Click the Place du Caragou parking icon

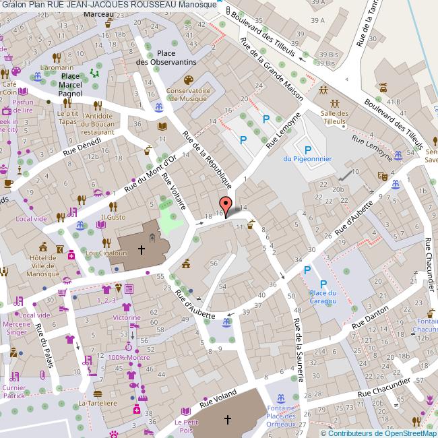(x=323, y=283)
